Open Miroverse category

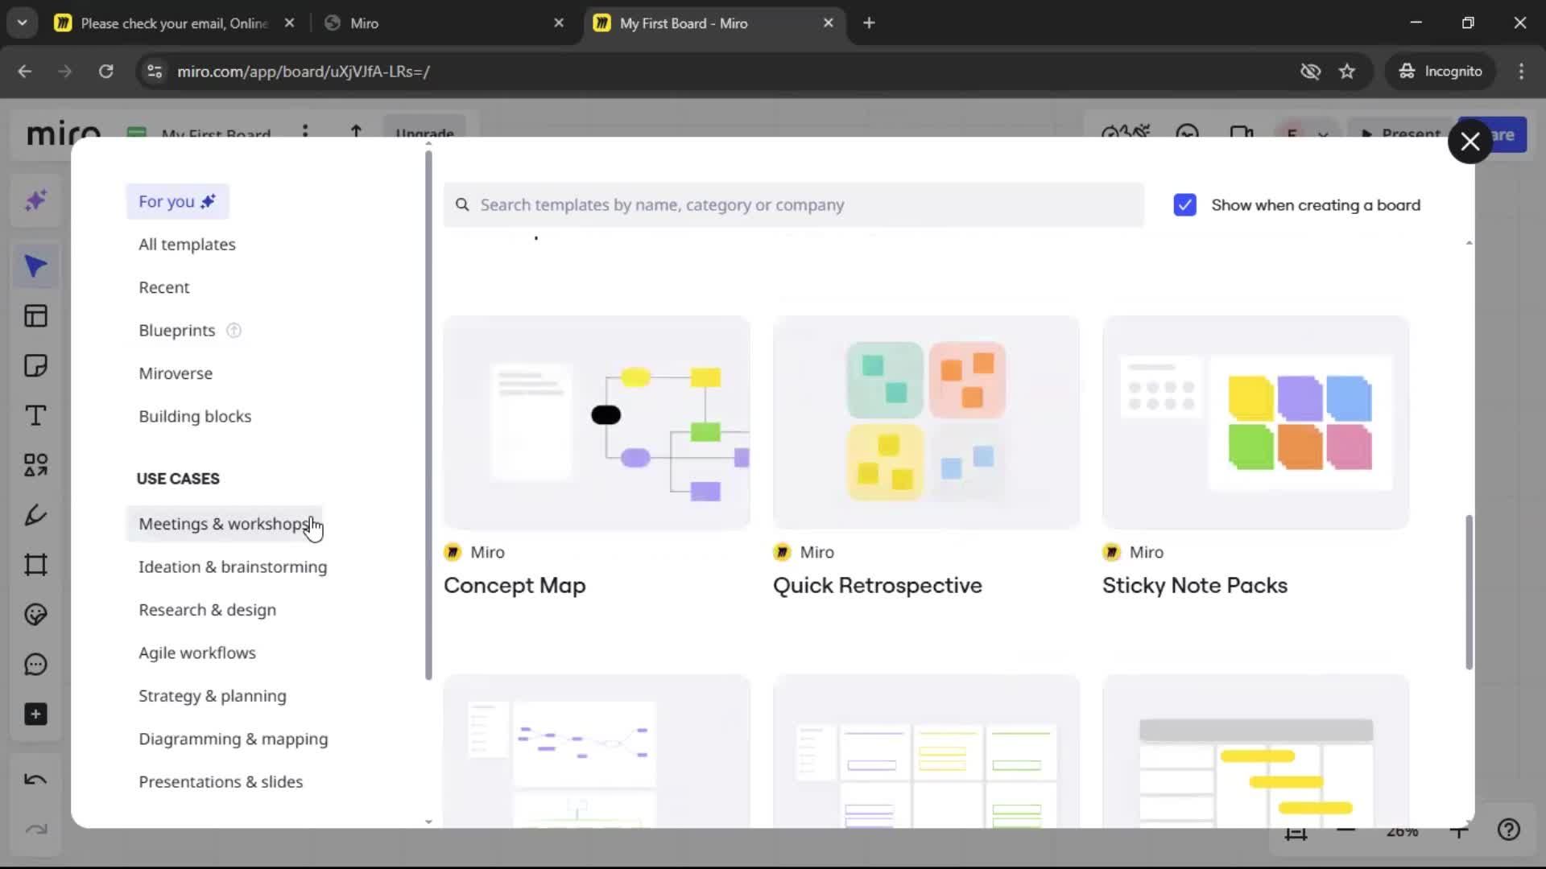coord(176,374)
